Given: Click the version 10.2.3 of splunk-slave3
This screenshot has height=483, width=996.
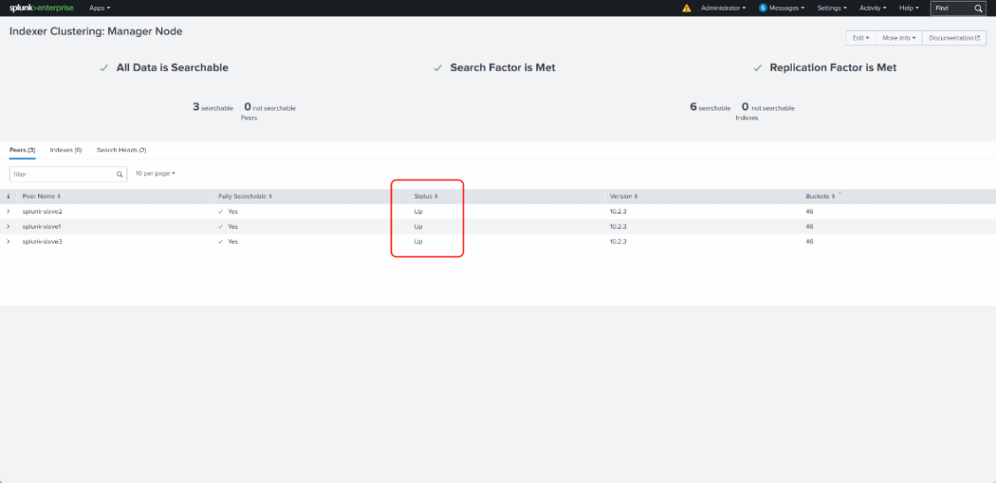Looking at the screenshot, I should (618, 242).
